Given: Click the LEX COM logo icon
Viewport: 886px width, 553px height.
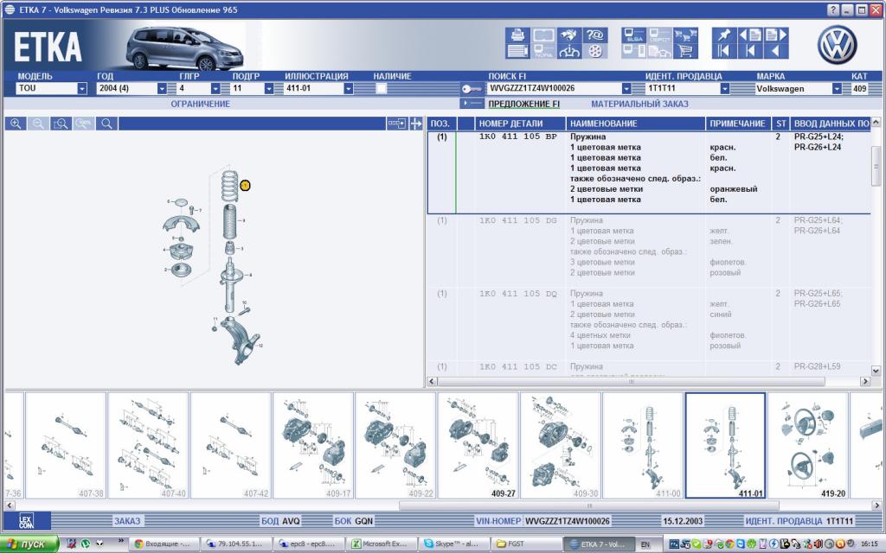Looking at the screenshot, I should [26, 521].
